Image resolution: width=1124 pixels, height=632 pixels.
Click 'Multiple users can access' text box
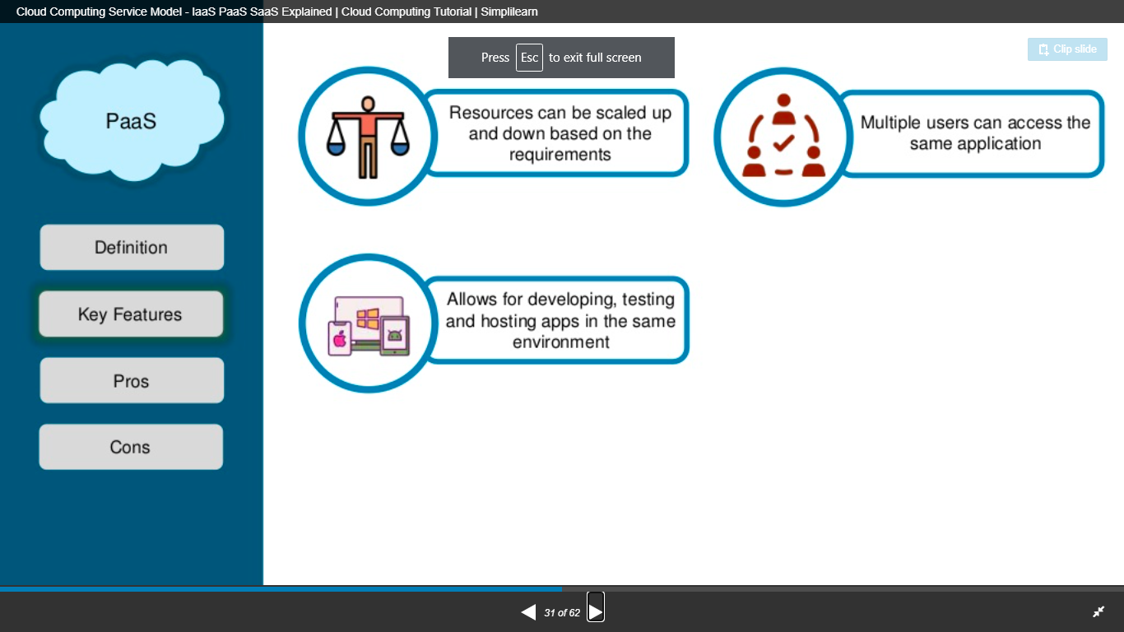(x=971, y=133)
